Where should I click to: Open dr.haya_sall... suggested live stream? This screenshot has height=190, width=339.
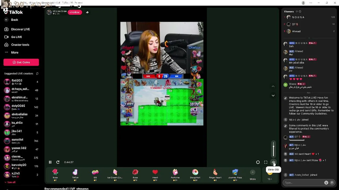(21, 90)
